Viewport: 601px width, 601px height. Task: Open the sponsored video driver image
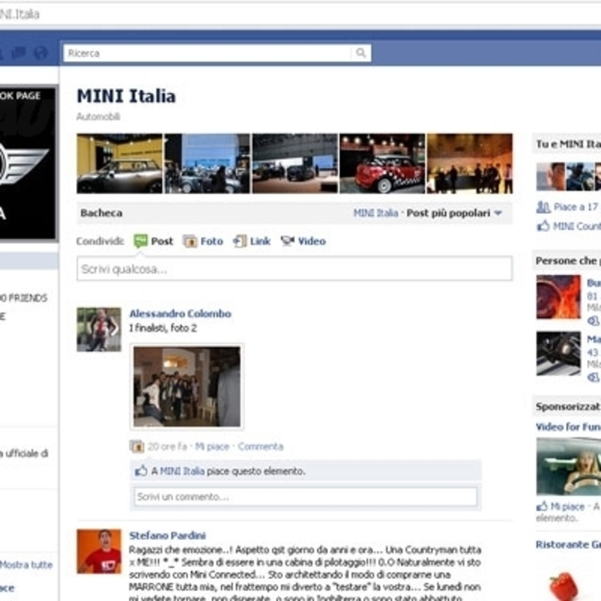click(x=569, y=467)
